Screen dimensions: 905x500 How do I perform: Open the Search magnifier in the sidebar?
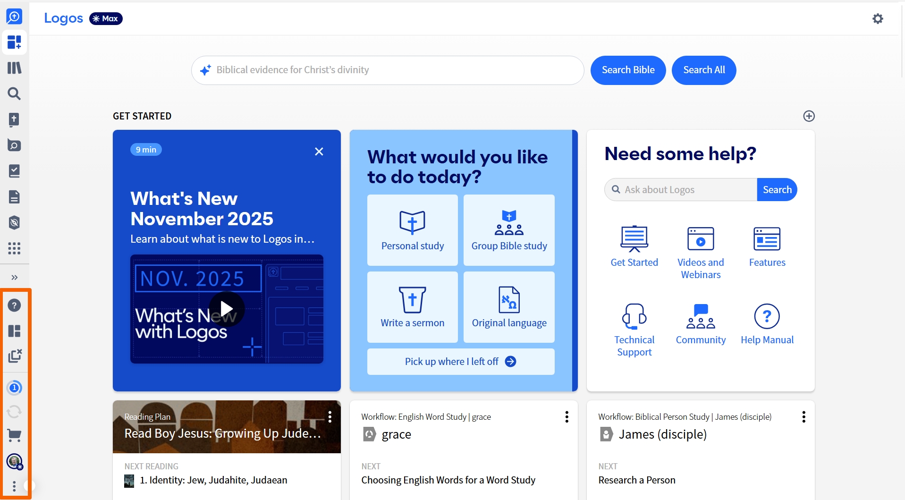pos(14,93)
